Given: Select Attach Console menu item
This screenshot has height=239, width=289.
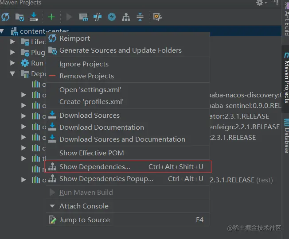Looking at the screenshot, I should (x=128, y=206).
